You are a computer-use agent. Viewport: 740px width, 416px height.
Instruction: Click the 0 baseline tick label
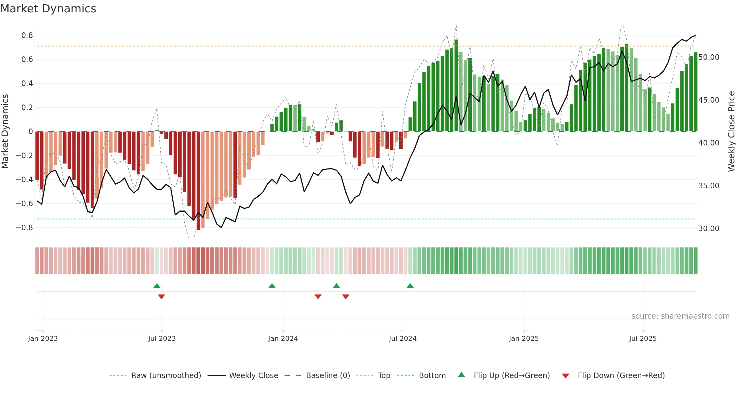pyautogui.click(x=31, y=132)
